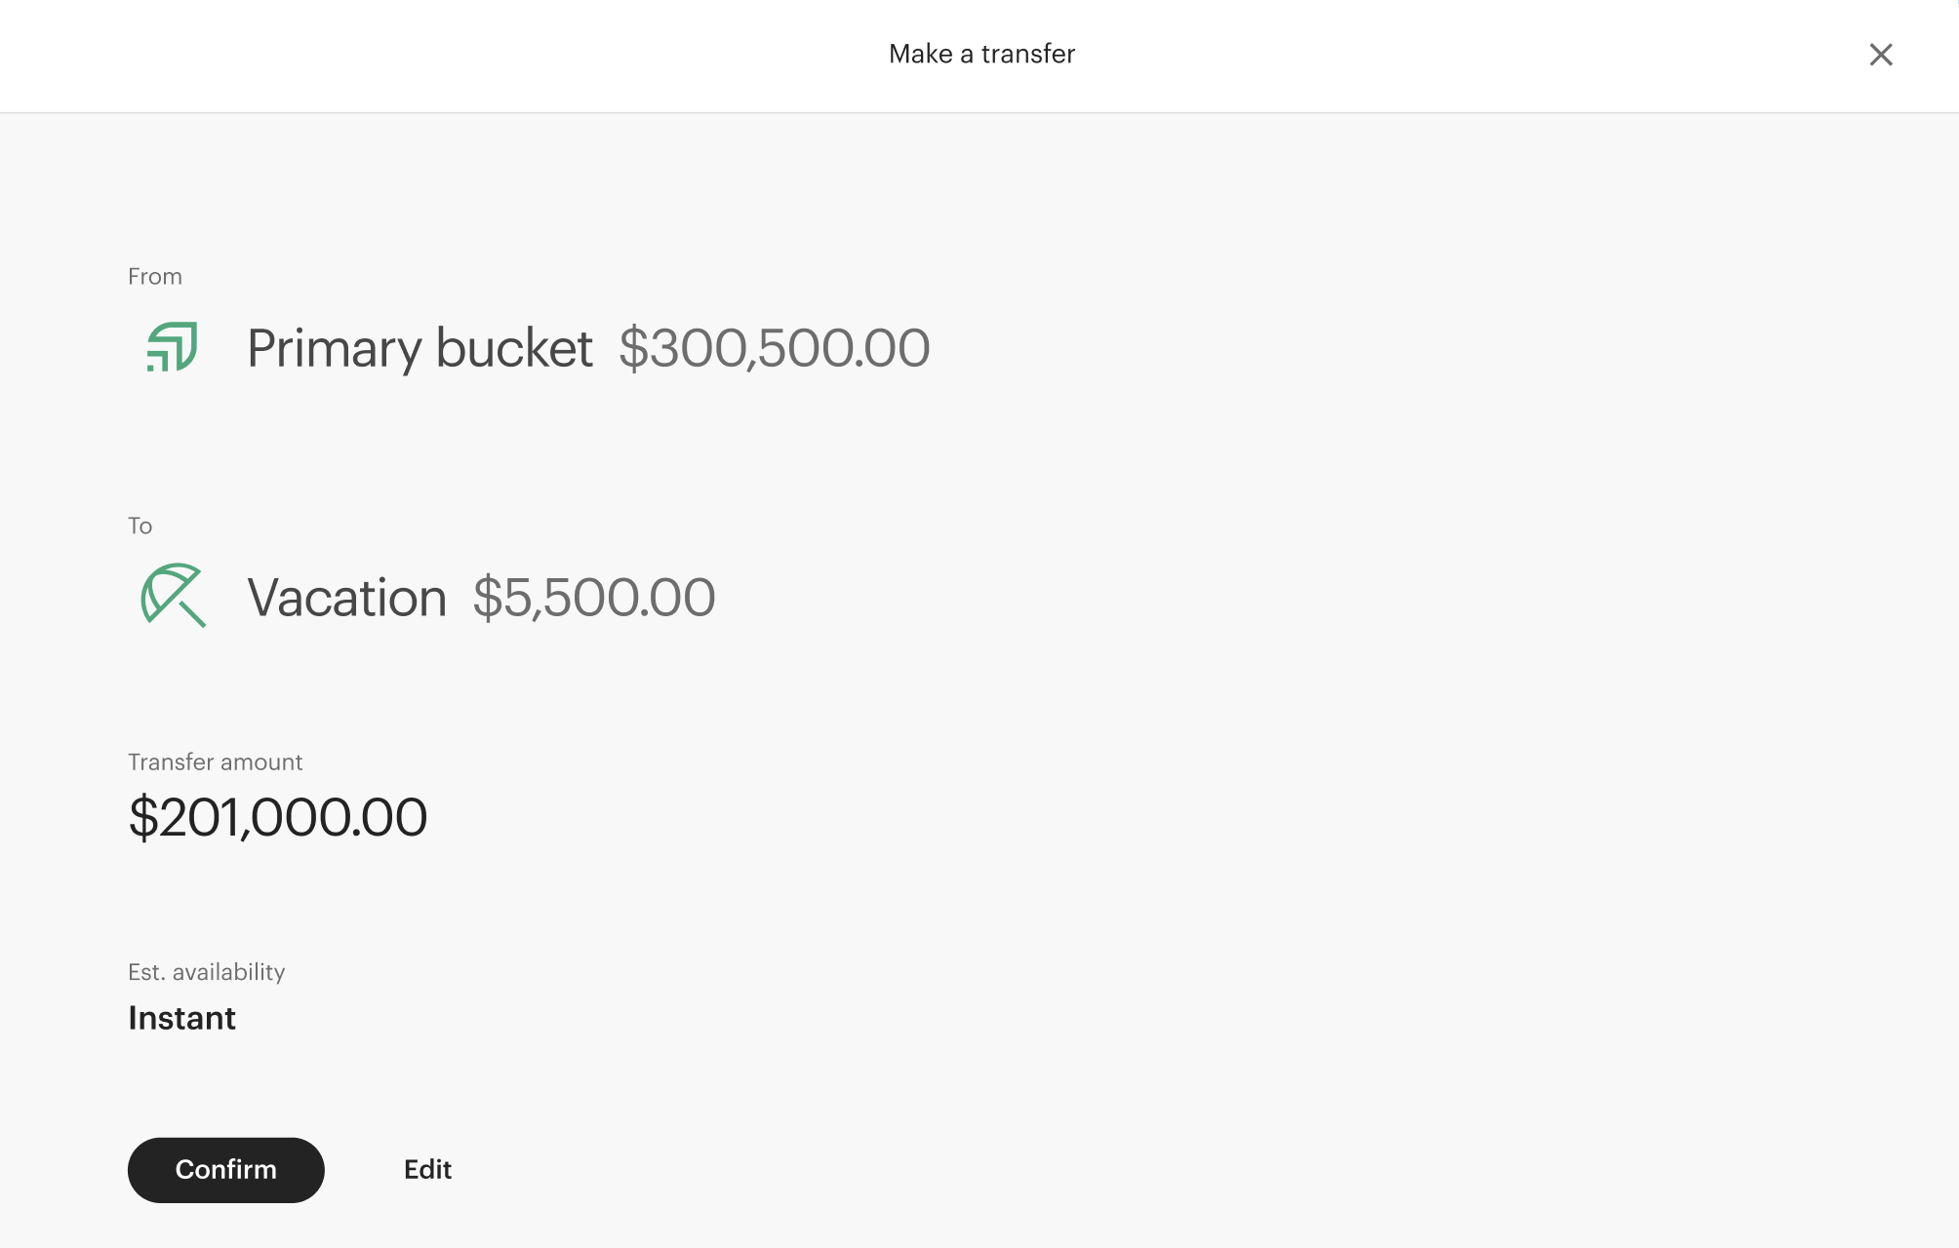Confirm the transfer
Screen dimensions: 1959x1248
pos(225,1169)
